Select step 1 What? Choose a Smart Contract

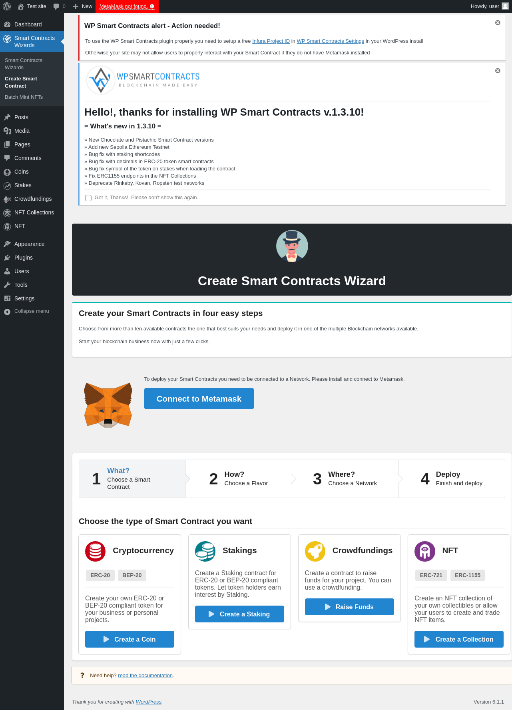click(x=132, y=479)
